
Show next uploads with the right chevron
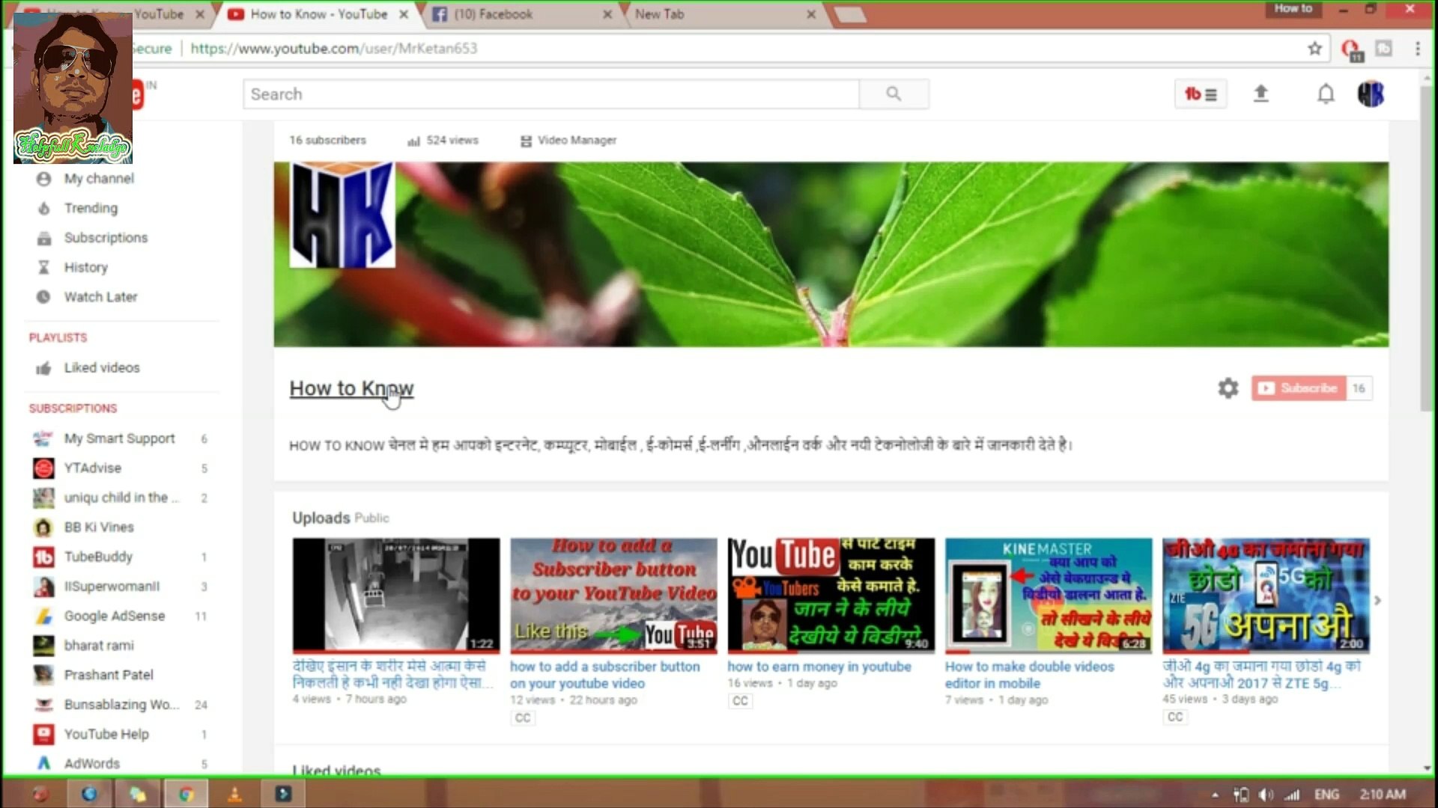point(1377,600)
